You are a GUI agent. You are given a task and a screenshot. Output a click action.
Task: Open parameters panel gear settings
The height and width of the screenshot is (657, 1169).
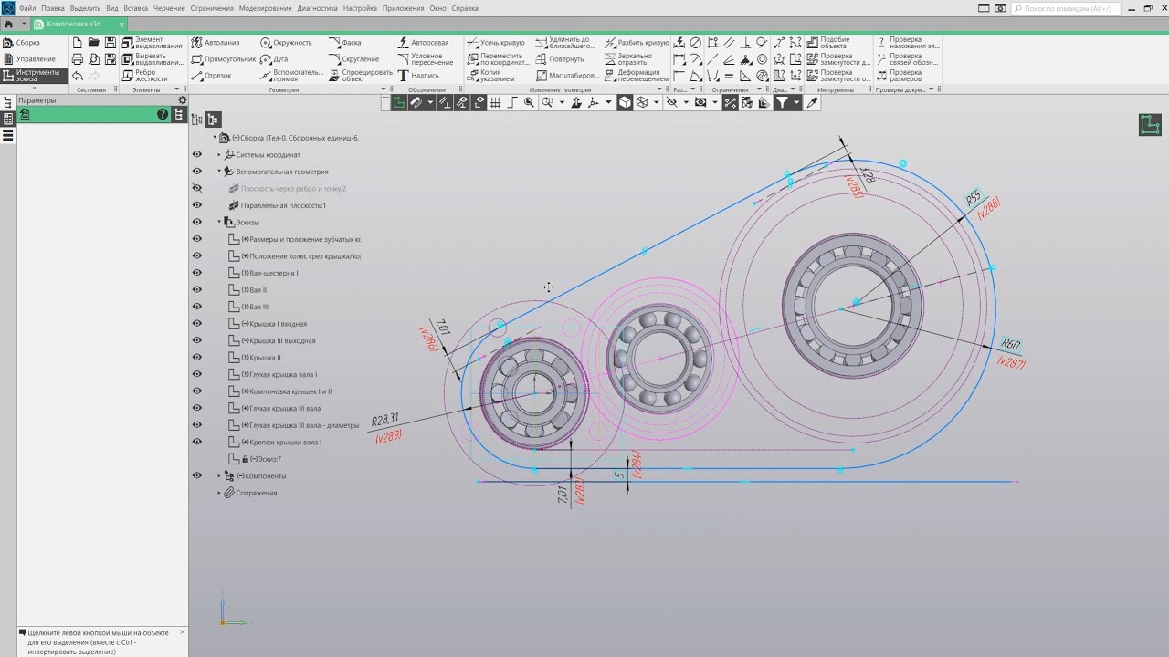[183, 100]
